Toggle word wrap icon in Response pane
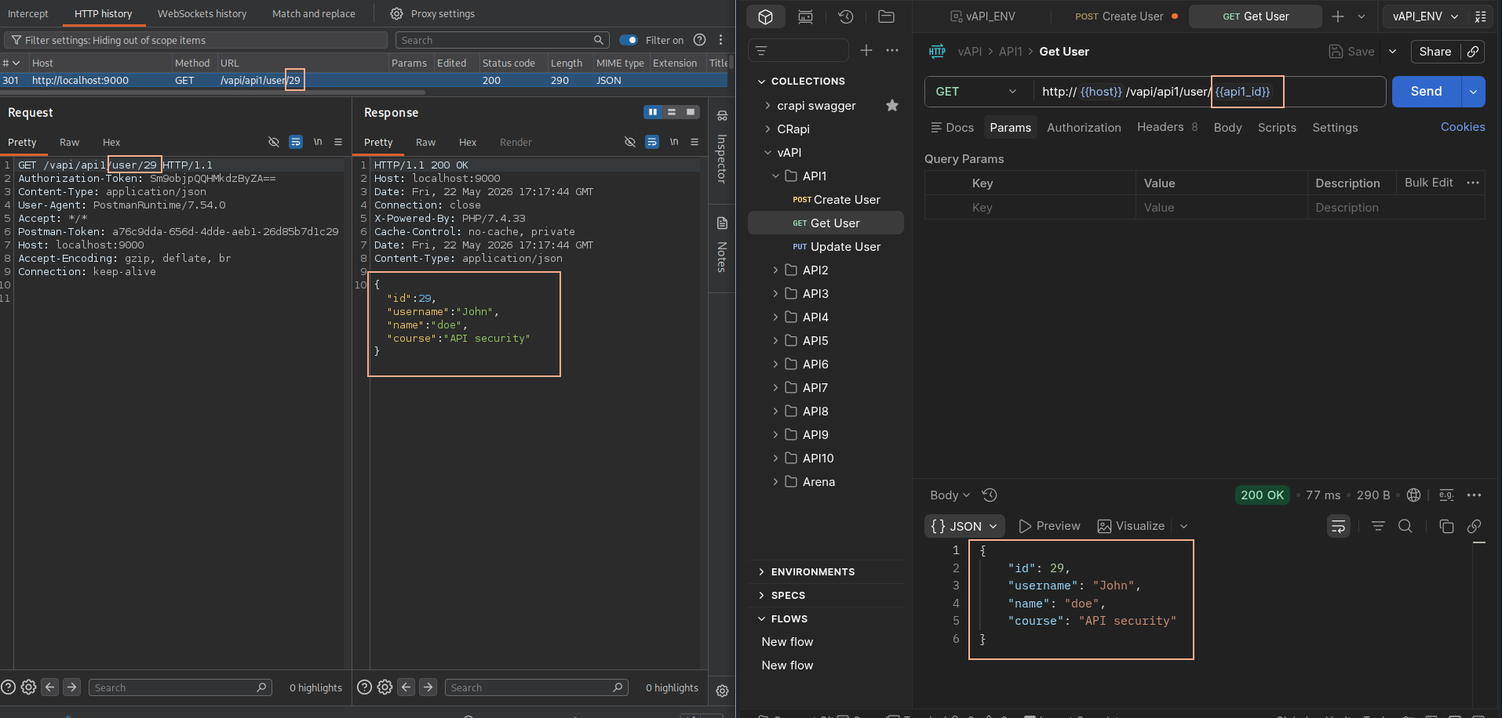 pyautogui.click(x=652, y=142)
